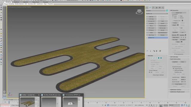The height and width of the screenshot is (107, 191).
Task: Click the Repeat Last button
Action: click(x=179, y=13)
